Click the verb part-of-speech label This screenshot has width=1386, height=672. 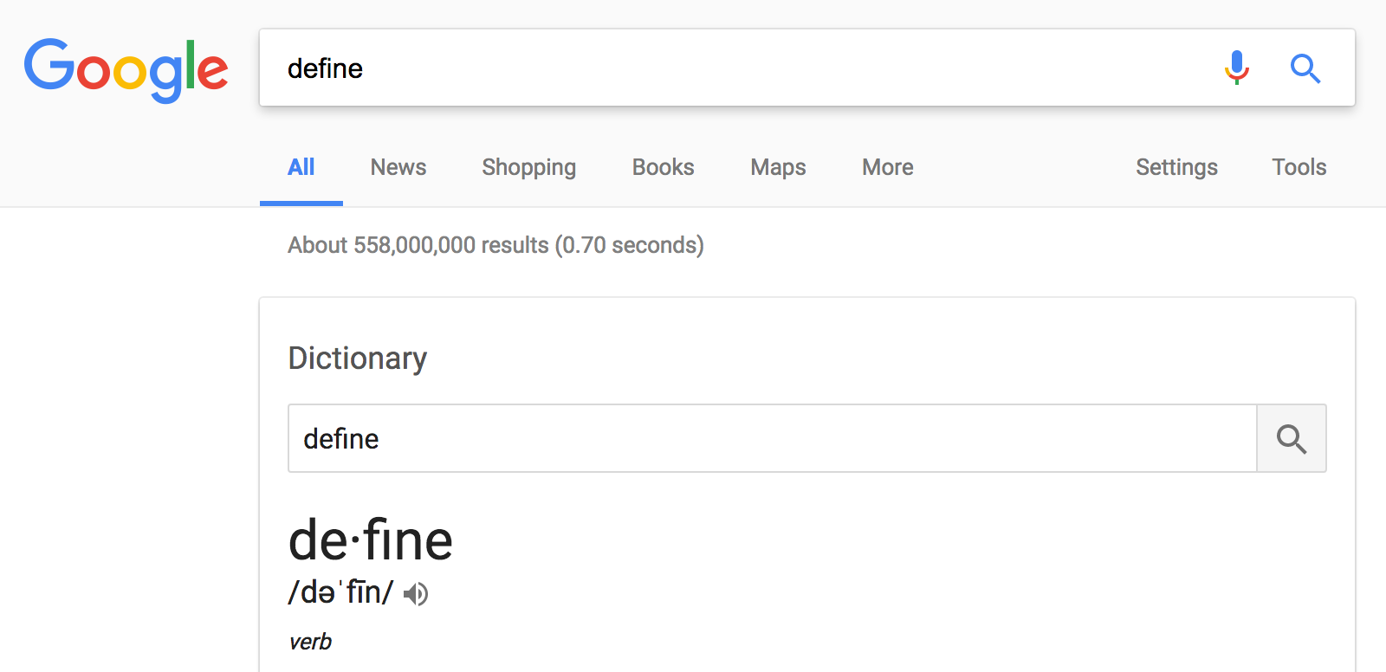(310, 642)
